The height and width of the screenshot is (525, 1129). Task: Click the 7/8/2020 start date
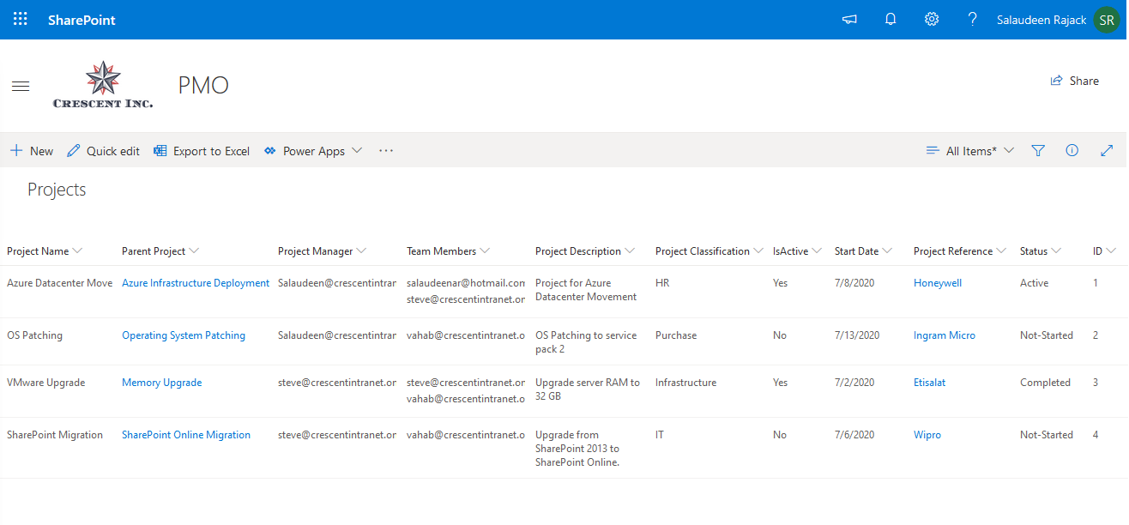[854, 283]
